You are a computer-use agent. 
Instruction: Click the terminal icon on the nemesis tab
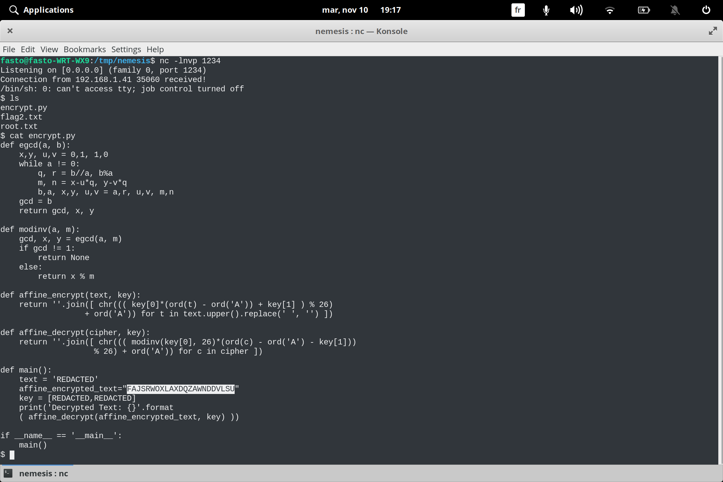click(x=8, y=473)
